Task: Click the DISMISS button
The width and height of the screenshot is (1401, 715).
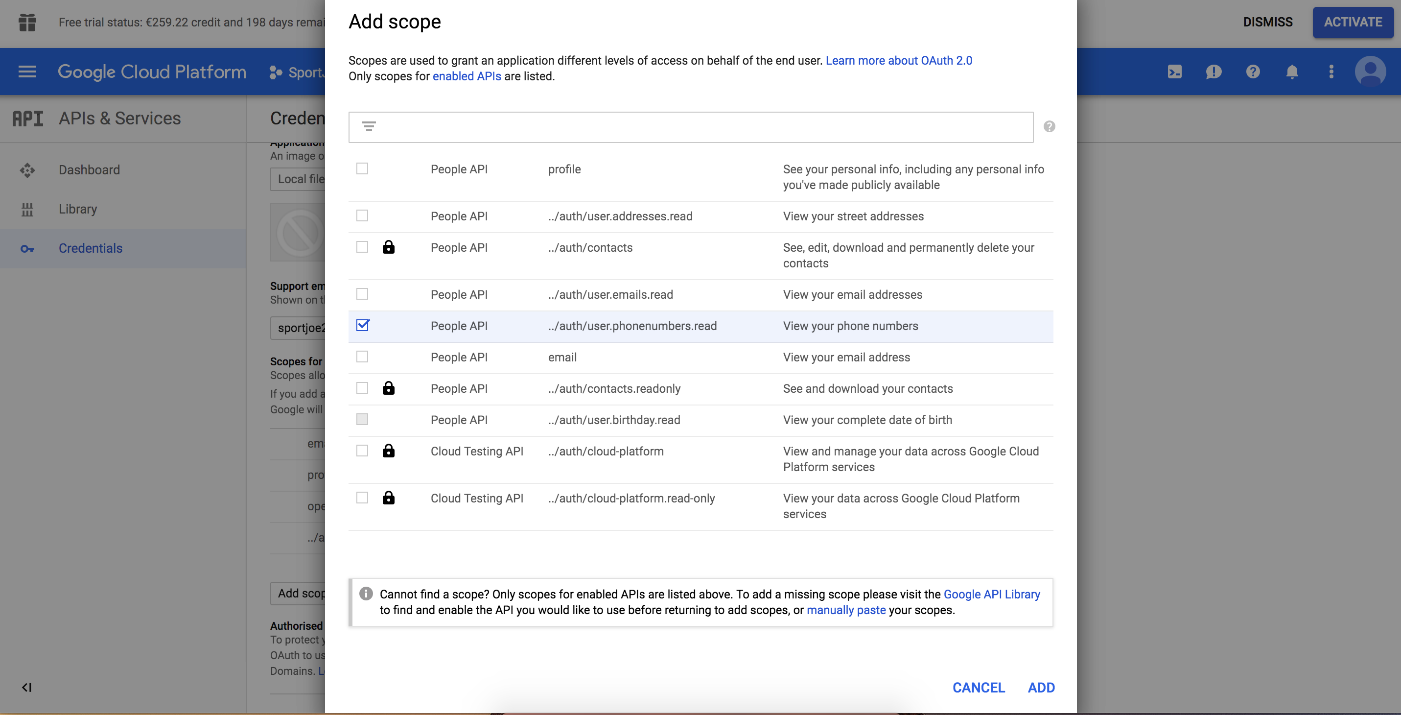Action: coord(1268,23)
